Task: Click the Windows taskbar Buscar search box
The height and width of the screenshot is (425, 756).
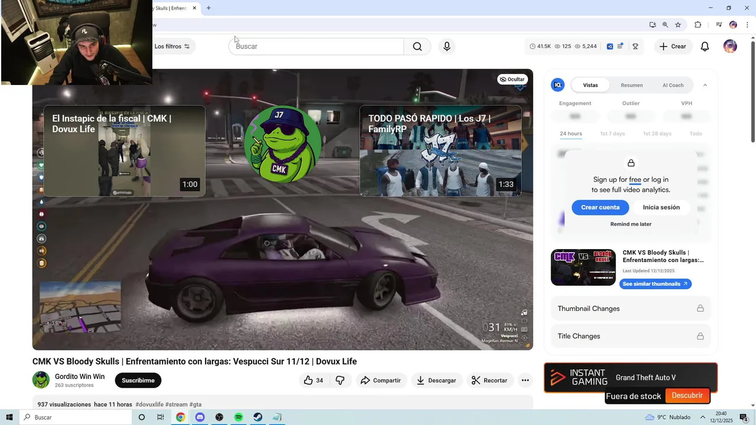Action: click(75, 417)
